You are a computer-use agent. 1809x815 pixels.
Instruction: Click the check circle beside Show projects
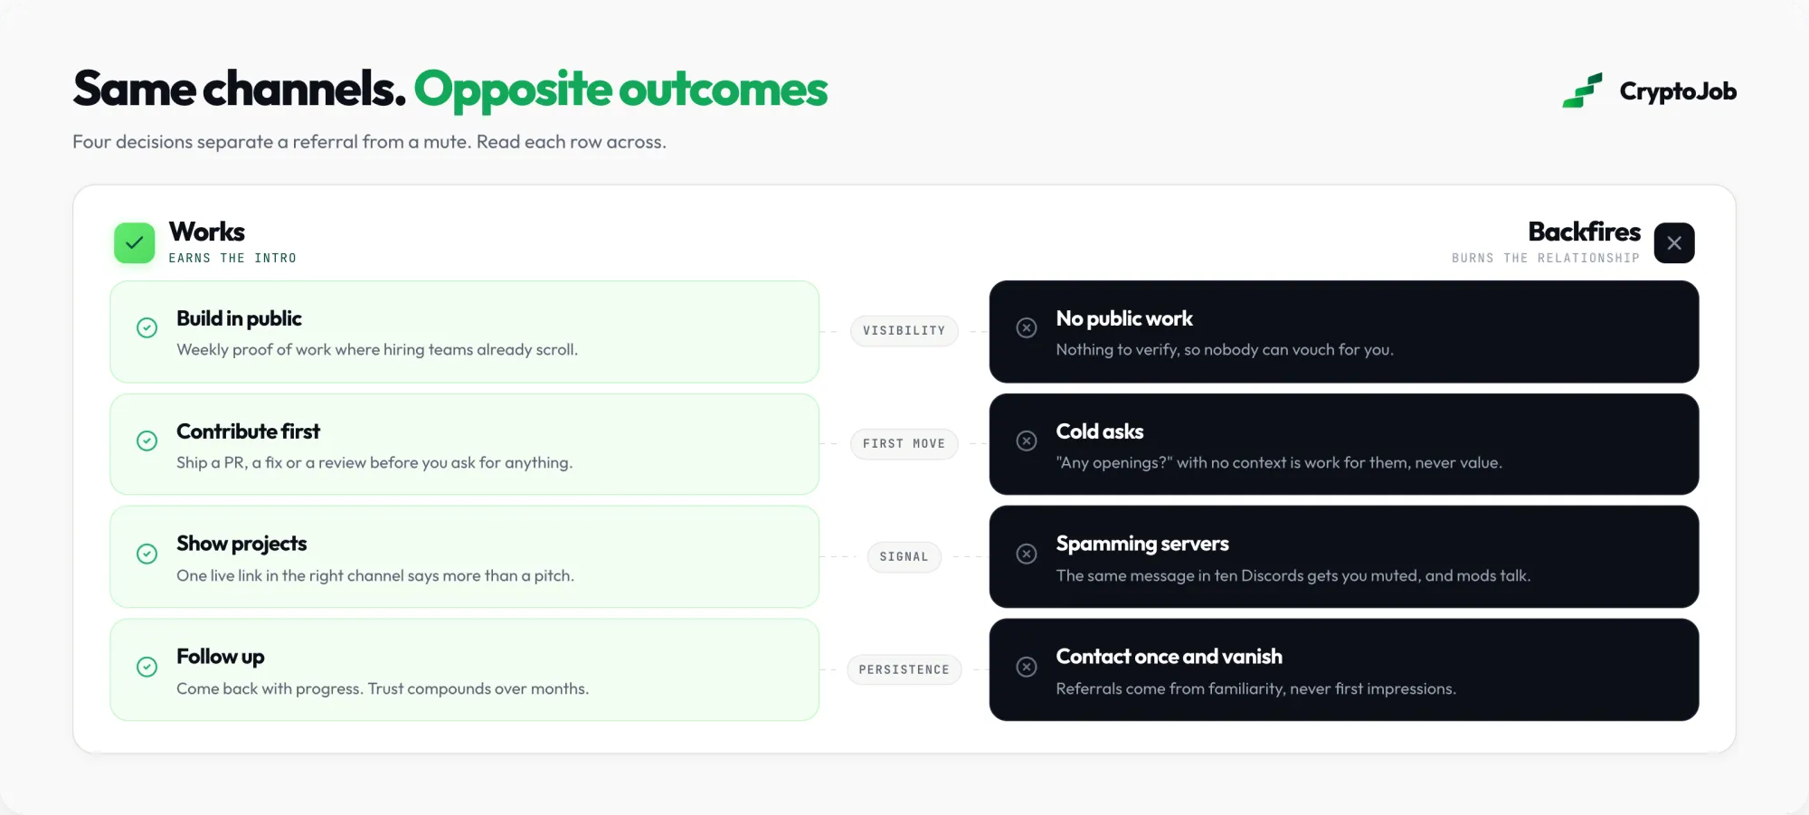tap(147, 554)
